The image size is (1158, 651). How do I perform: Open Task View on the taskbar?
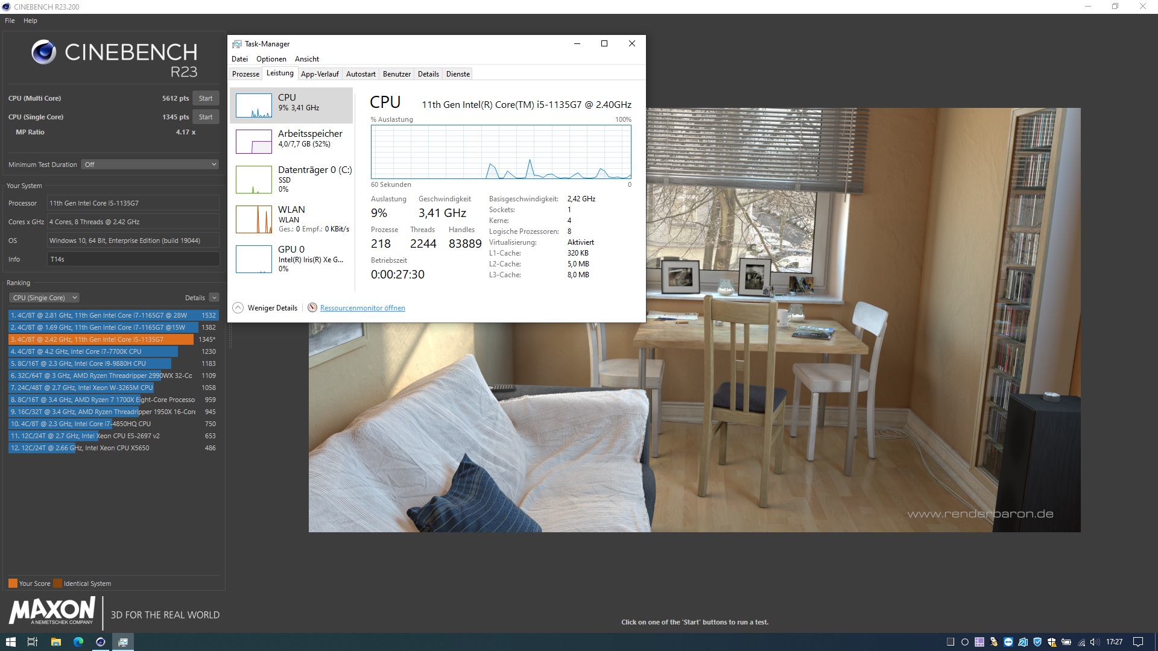pos(33,642)
